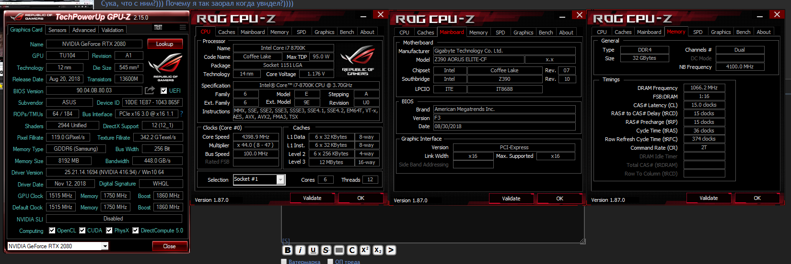
Task: Click the BIOS export share icon
Action: [150, 90]
